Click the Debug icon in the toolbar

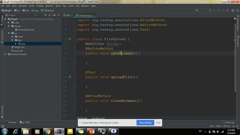(219, 10)
